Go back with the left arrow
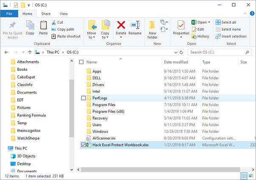This screenshot has height=180, width=256. pos(6,52)
